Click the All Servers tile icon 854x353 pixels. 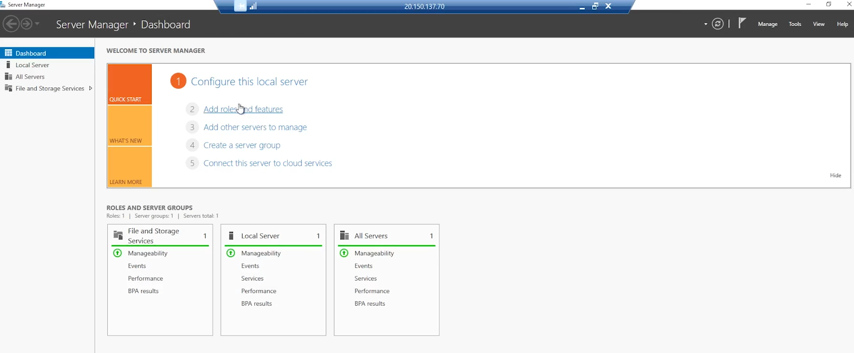coord(345,235)
